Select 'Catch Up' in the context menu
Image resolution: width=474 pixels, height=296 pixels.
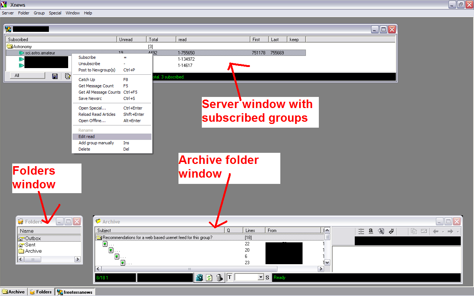[87, 80]
